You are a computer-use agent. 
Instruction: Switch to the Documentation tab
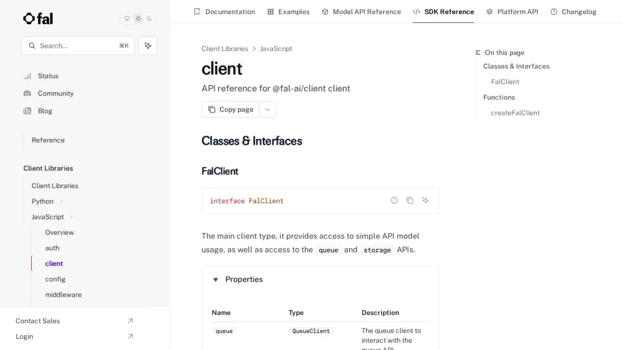[x=224, y=11]
